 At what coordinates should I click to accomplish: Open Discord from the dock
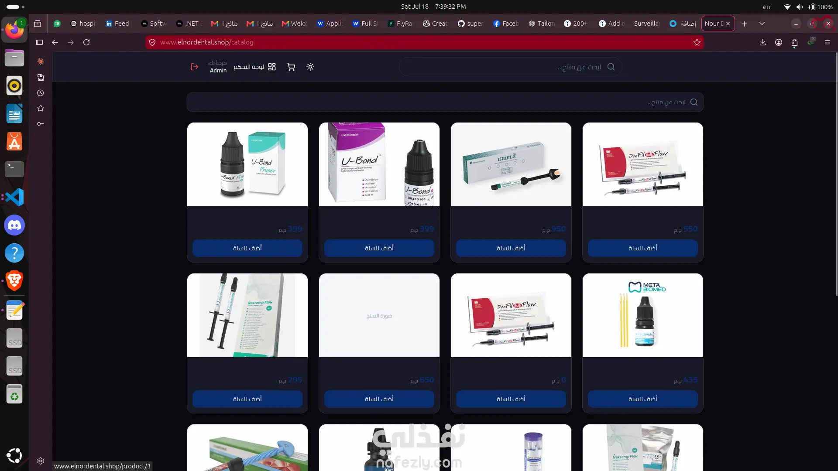(14, 225)
